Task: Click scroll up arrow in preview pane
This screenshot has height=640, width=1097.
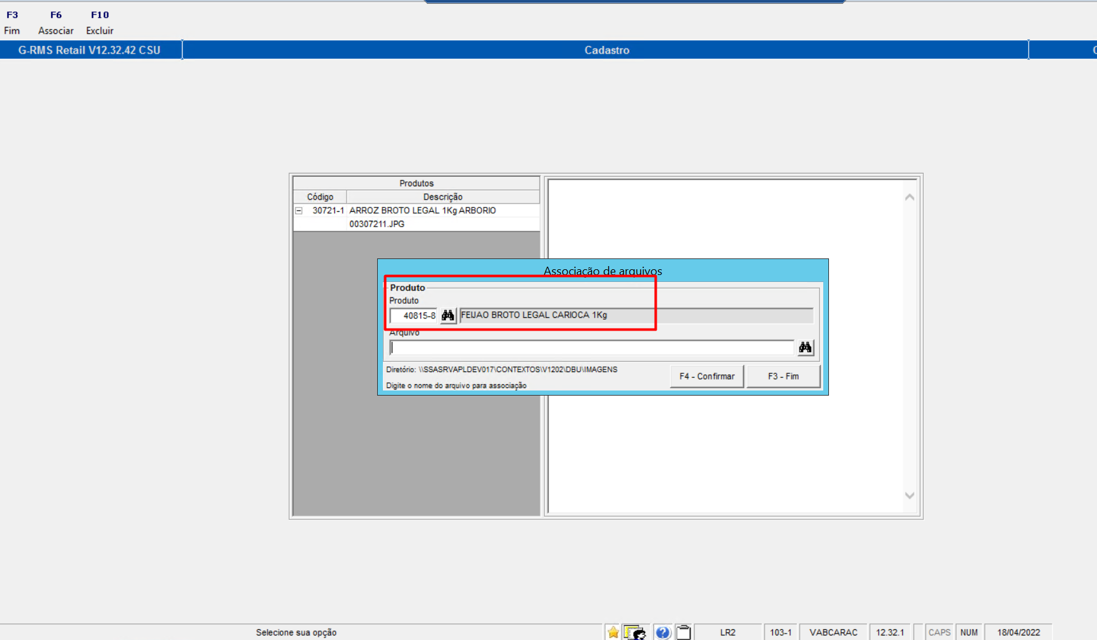Action: tap(909, 197)
